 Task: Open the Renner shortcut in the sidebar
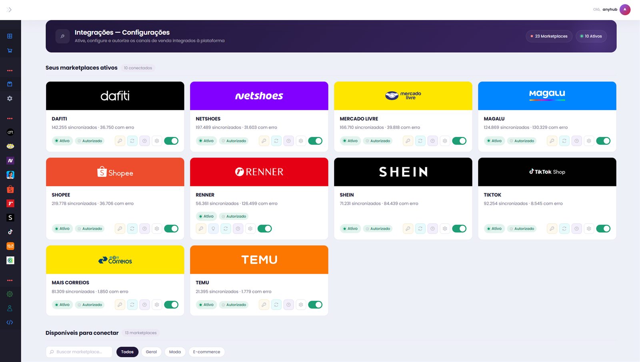click(10, 204)
